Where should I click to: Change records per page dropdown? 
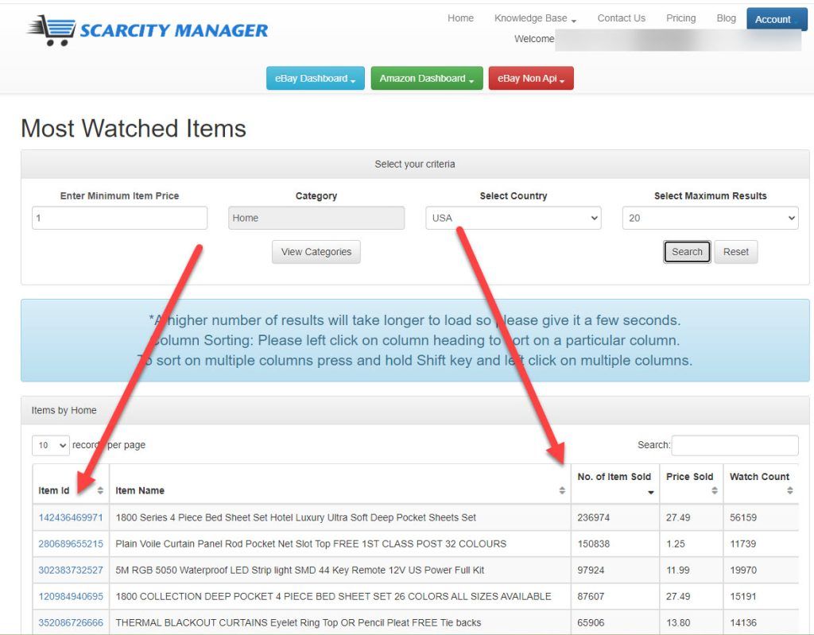coord(51,446)
